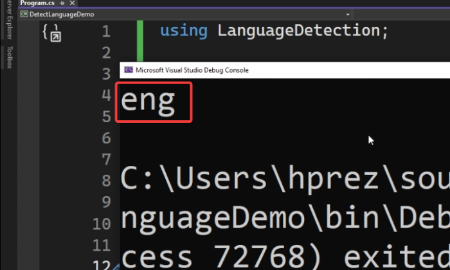This screenshot has height=270, width=450.
Task: Open the DetectLanguageDemo project dropdown
Action: pos(348,14)
